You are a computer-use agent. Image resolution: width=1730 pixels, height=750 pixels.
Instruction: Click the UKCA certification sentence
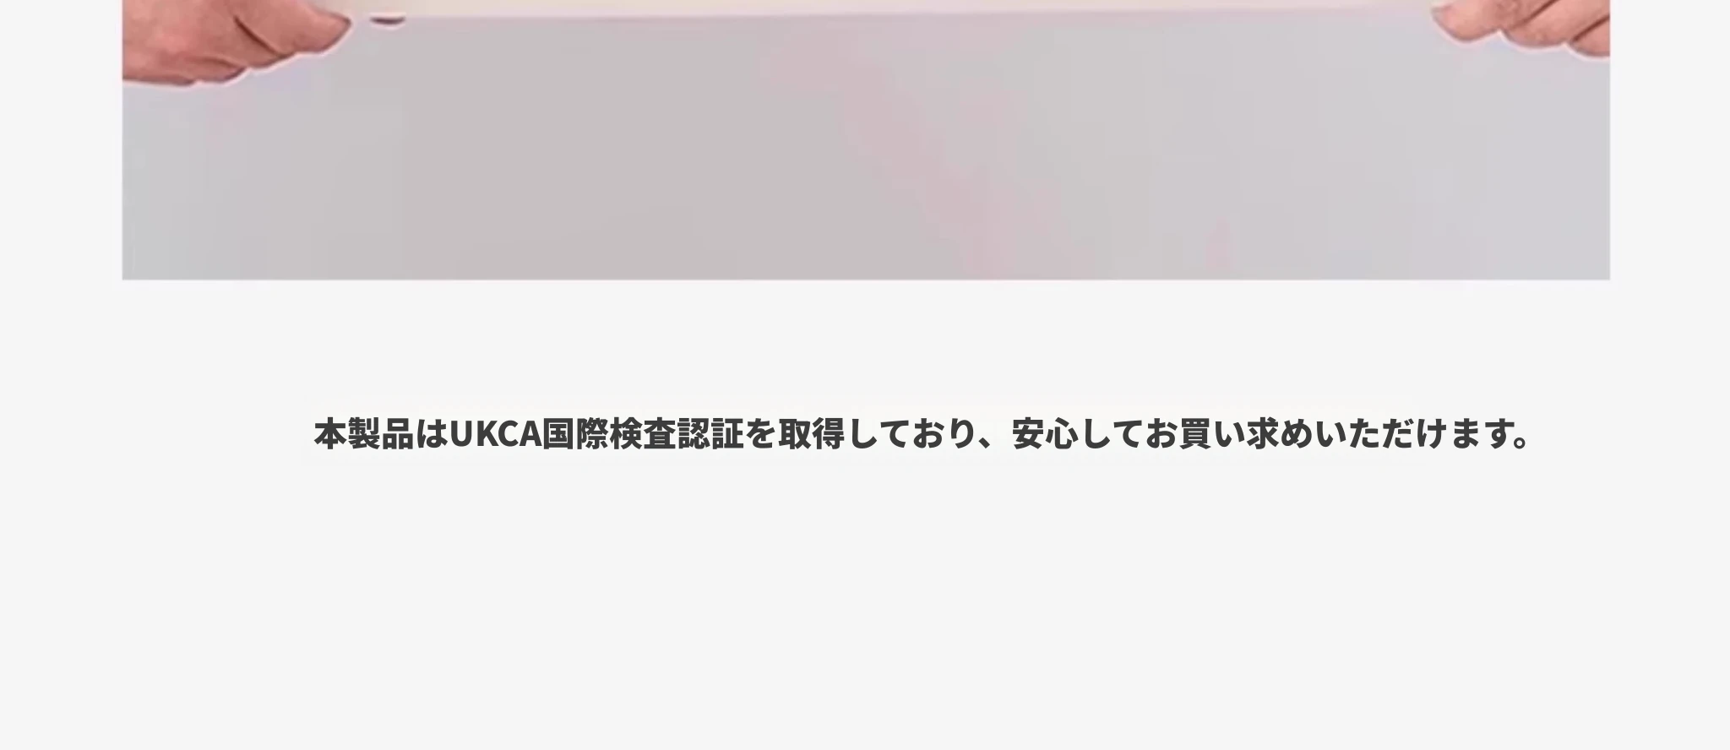[x=922, y=434]
